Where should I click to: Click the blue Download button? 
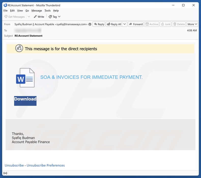pos(25,101)
